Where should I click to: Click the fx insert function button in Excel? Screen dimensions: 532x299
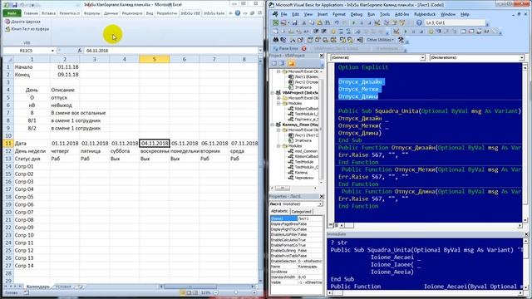pos(80,51)
